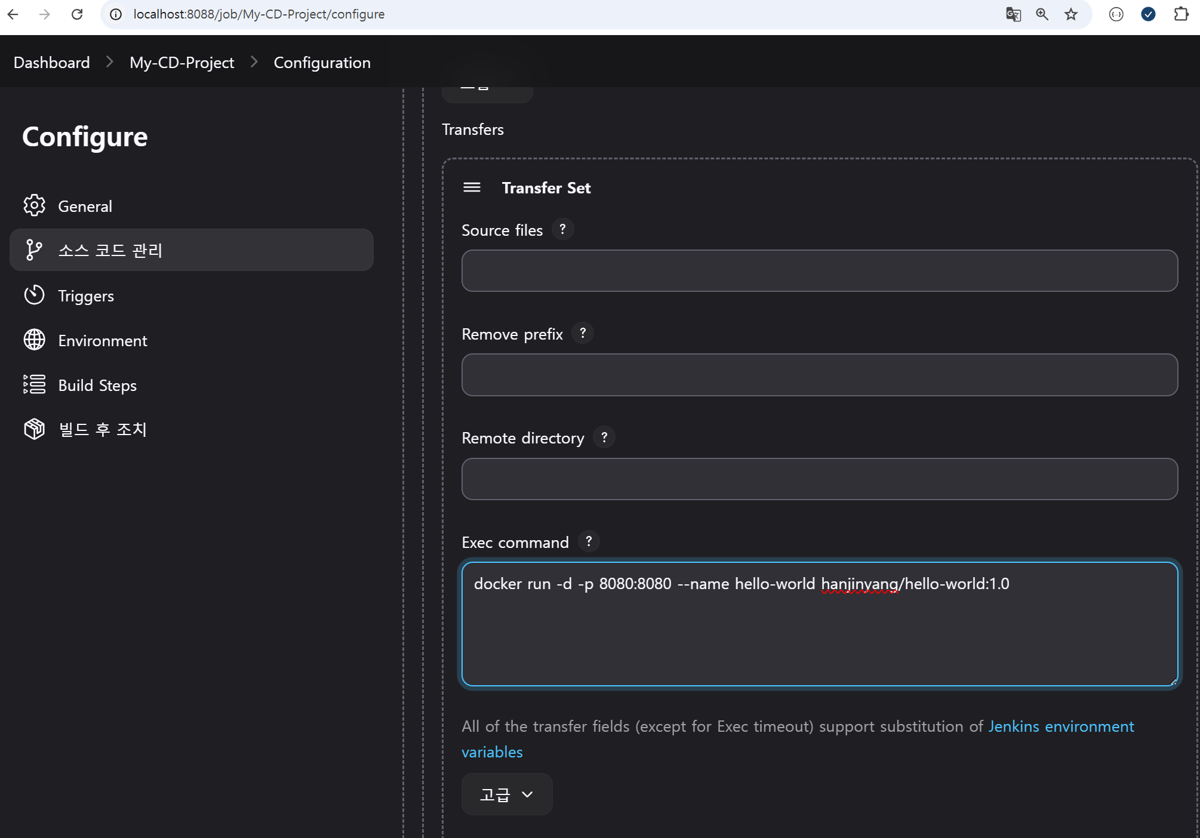Image resolution: width=1200 pixels, height=838 pixels.
Task: Open Triggers section in sidebar
Action: click(x=85, y=296)
